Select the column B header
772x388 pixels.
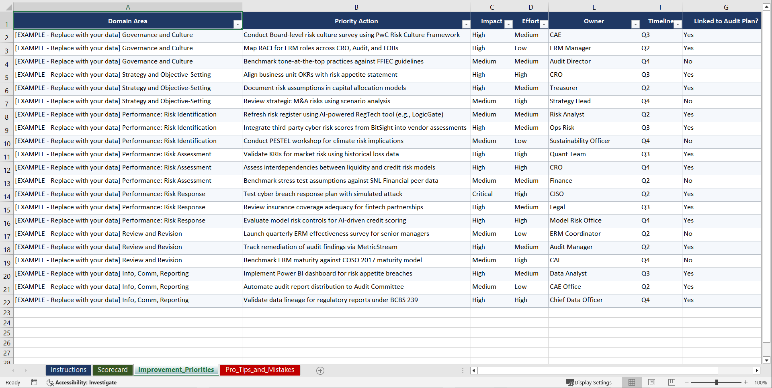pyautogui.click(x=356, y=7)
